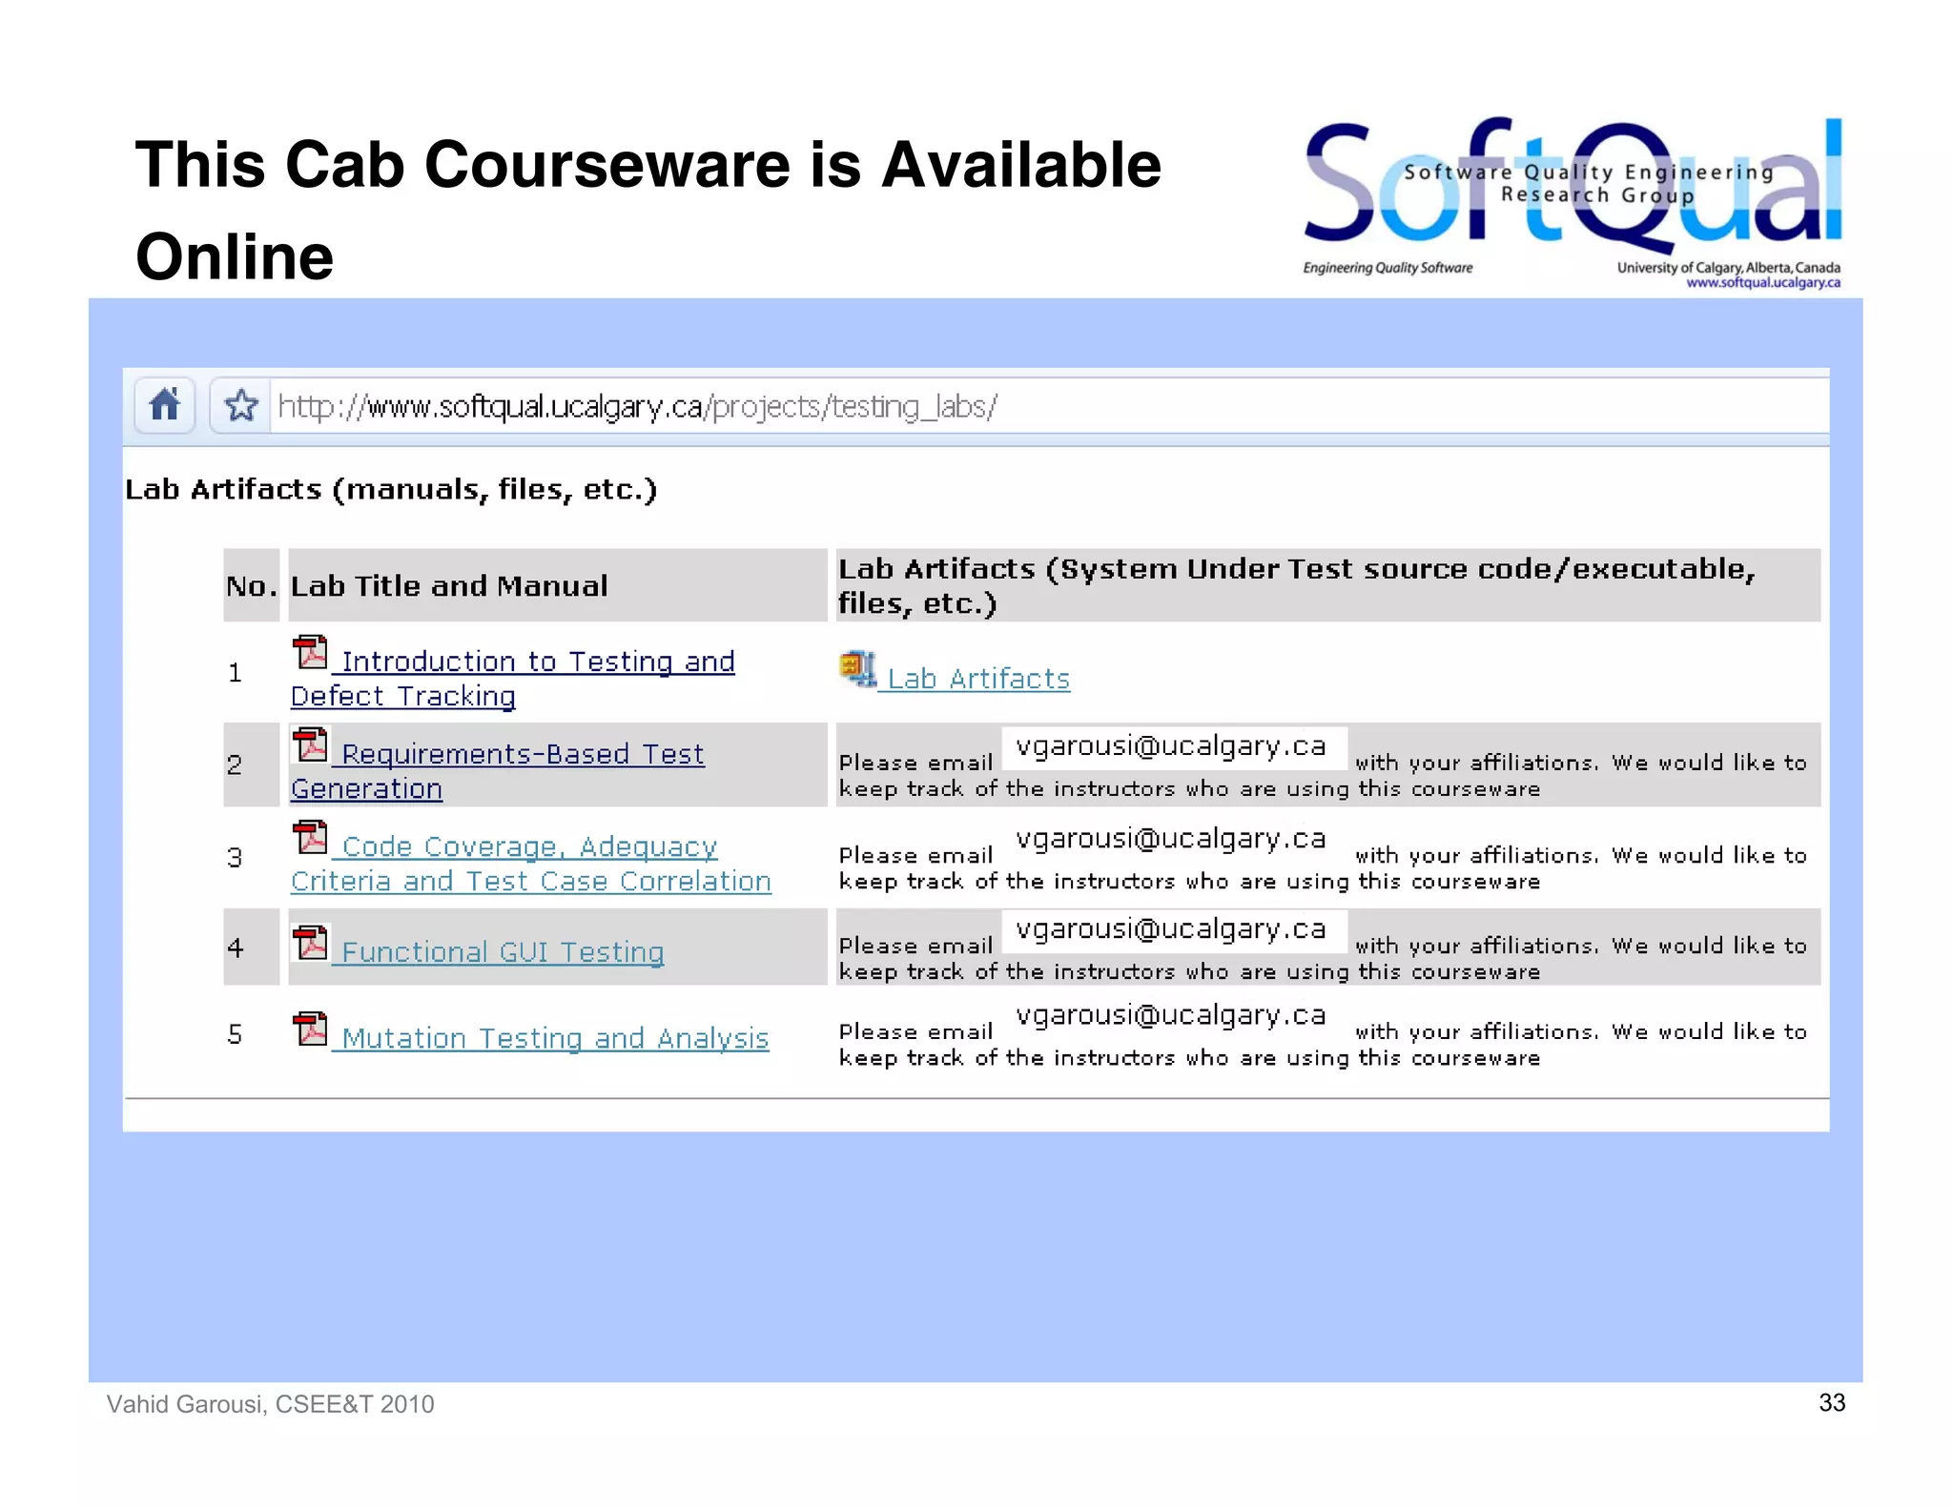Click vgarousi@ucalgary.ca email in row 4
1953x1508 pixels.
click(x=1171, y=929)
